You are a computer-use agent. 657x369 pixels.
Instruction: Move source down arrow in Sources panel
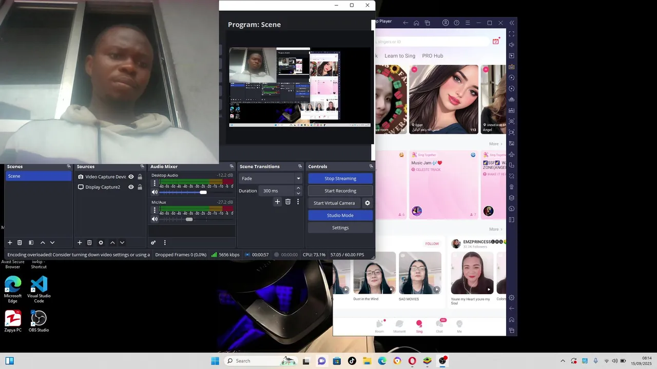click(122, 242)
